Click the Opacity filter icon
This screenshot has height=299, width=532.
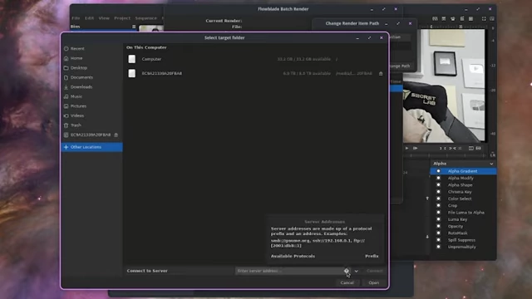(438, 226)
